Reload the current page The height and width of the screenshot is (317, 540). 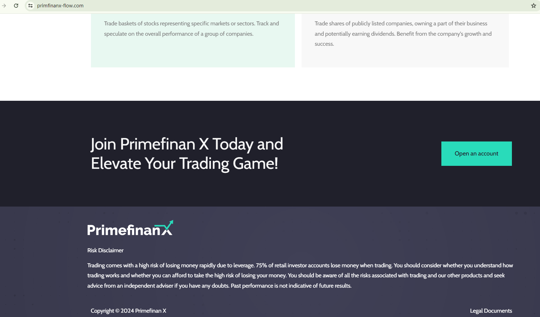tap(16, 6)
